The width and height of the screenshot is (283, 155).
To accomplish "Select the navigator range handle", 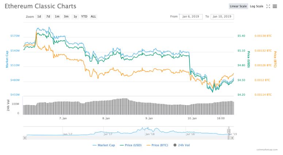I will (229, 131).
